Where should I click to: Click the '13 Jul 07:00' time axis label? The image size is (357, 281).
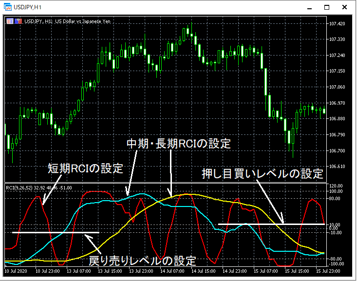pos(79,271)
